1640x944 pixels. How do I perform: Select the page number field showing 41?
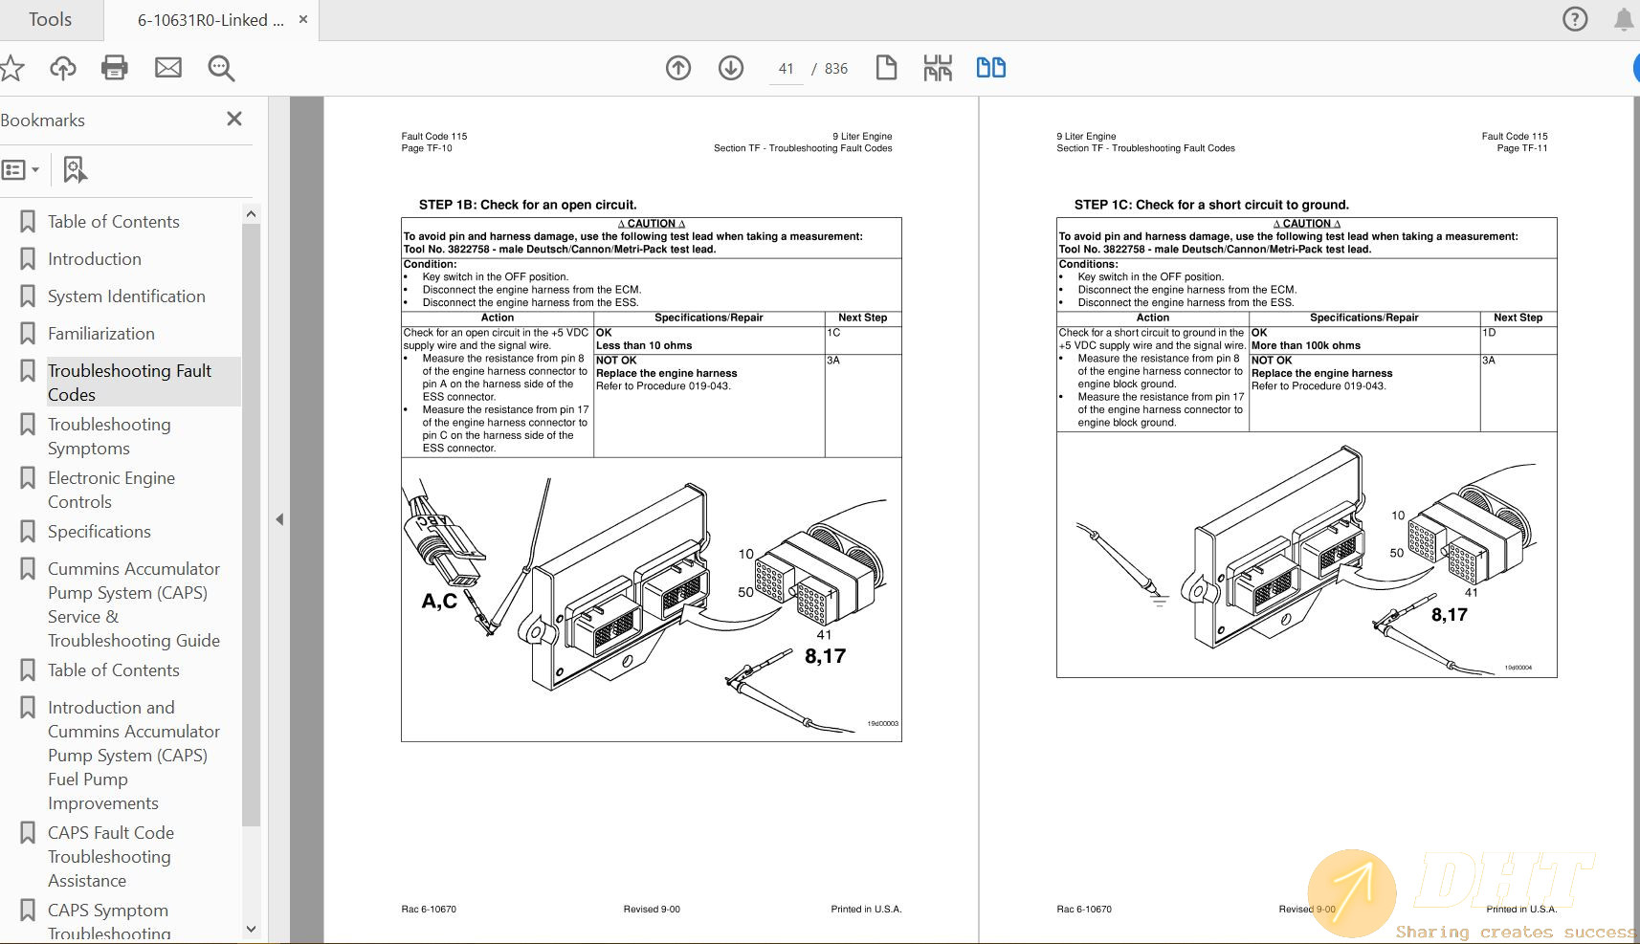tap(787, 69)
